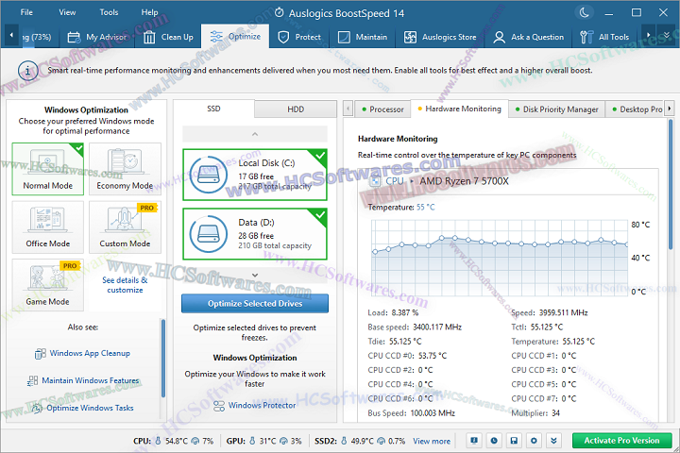Click the CPU chip icon

375,181
